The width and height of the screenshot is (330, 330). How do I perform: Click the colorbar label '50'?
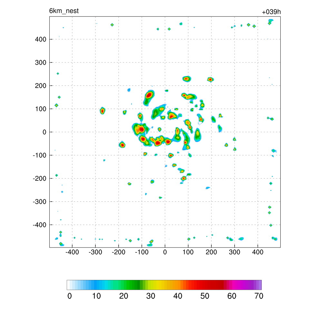(x=205, y=296)
